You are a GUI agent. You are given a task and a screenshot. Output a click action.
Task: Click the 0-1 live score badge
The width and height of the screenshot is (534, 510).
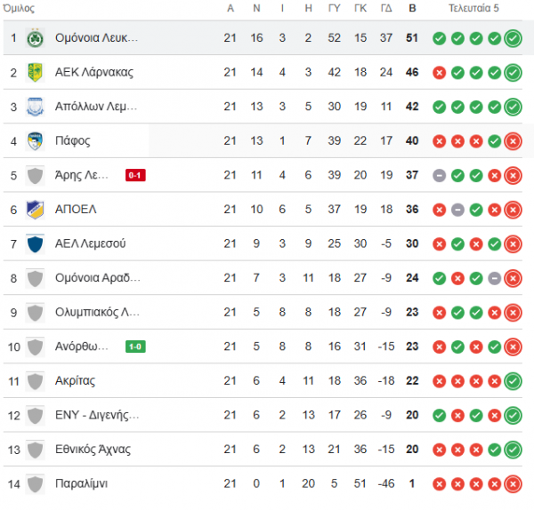(135, 175)
